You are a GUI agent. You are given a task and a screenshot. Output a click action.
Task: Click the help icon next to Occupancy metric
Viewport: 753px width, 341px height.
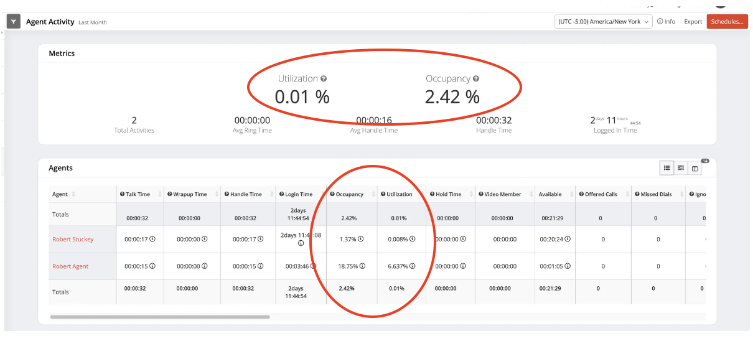pos(476,79)
